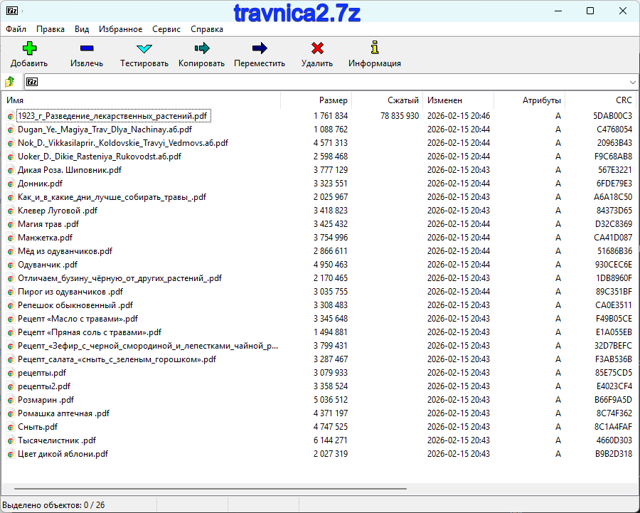Open the Избранное menu
This screenshot has height=513, width=640.
[x=121, y=29]
